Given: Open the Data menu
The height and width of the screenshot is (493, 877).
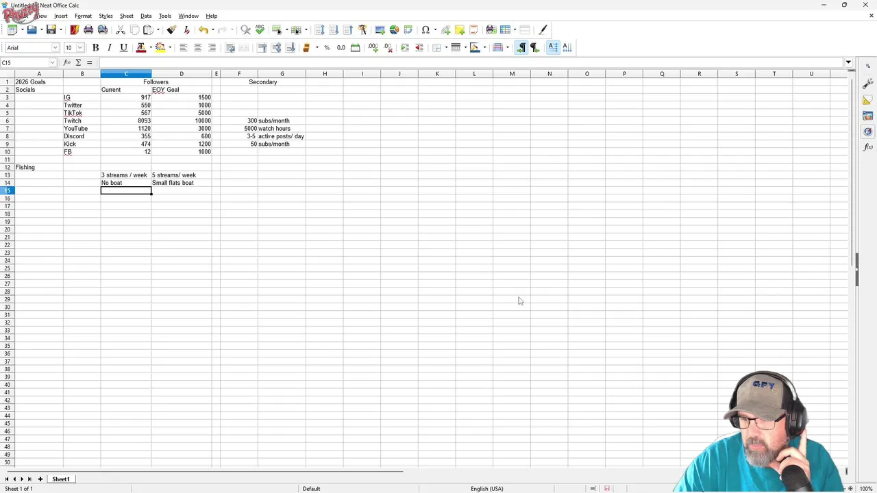Looking at the screenshot, I should coord(146,16).
